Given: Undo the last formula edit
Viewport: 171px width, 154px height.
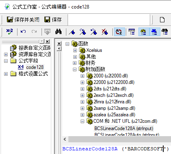Looking at the screenshot, I should tap(23, 32).
